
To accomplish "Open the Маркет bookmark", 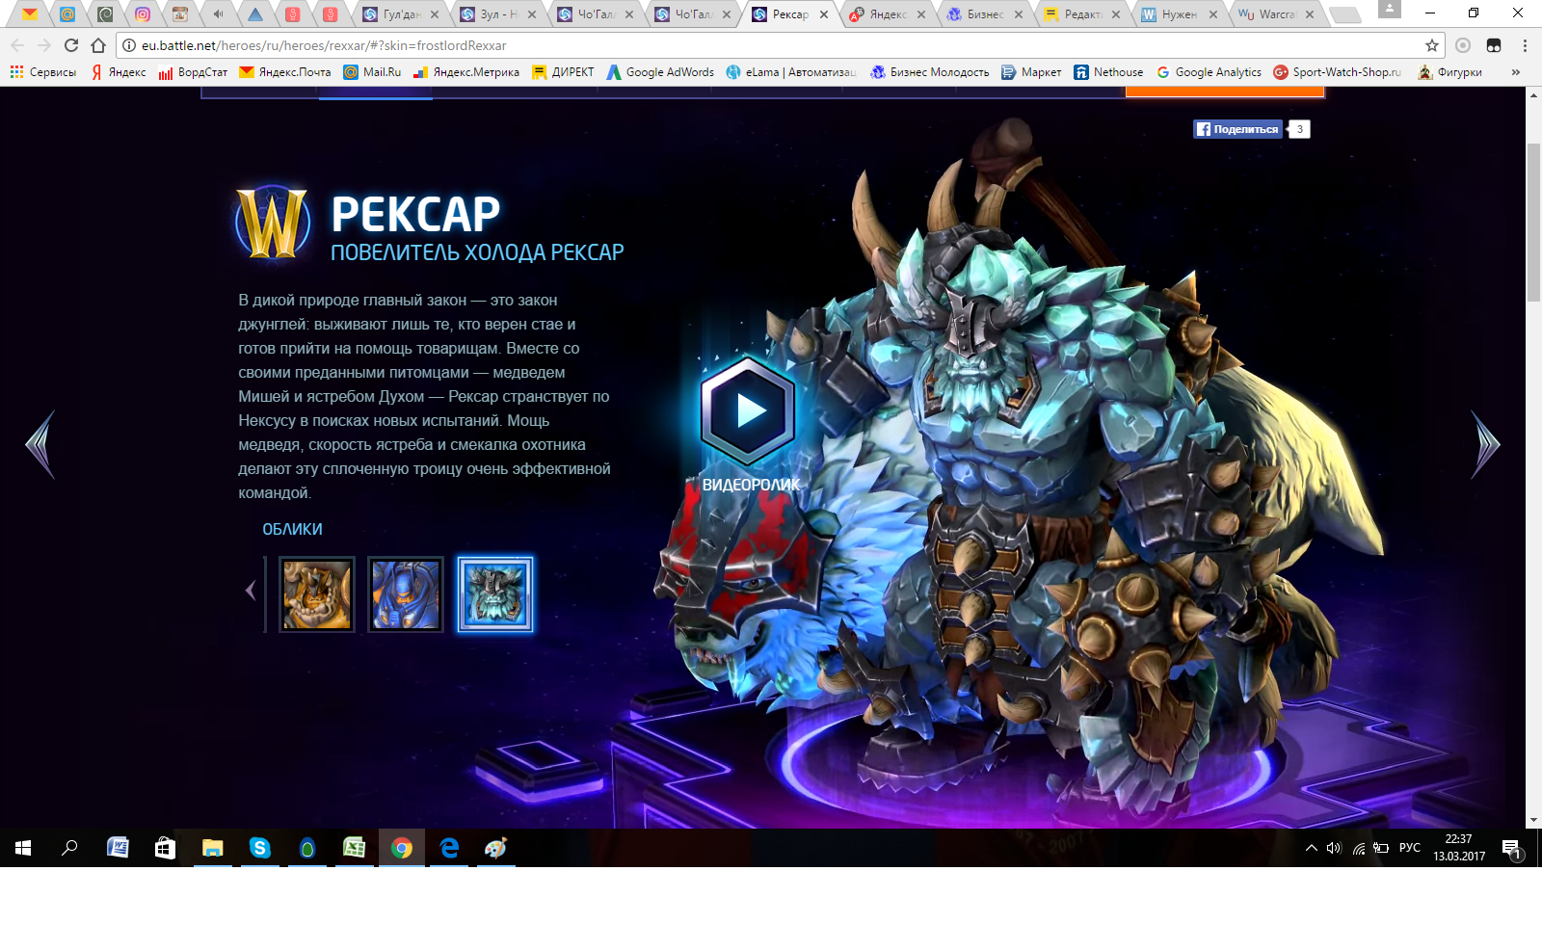I will click(1031, 72).
